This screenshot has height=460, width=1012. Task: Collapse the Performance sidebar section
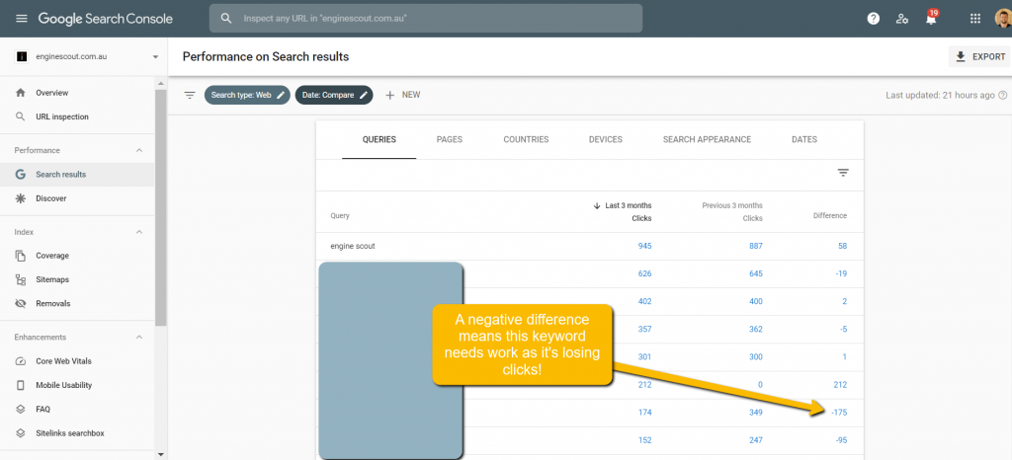coord(138,150)
